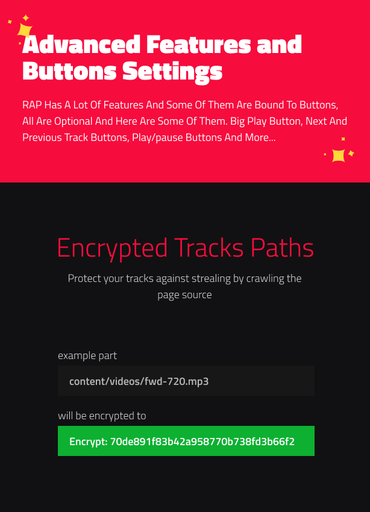
Task: Click the 'Advanced Features and' heading line
Action: [162, 44]
